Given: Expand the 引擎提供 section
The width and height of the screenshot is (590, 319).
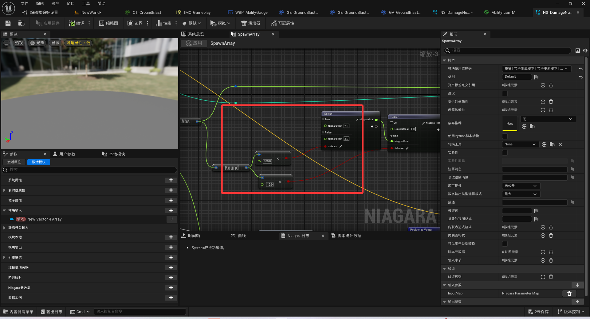Looking at the screenshot, I should click(4, 257).
